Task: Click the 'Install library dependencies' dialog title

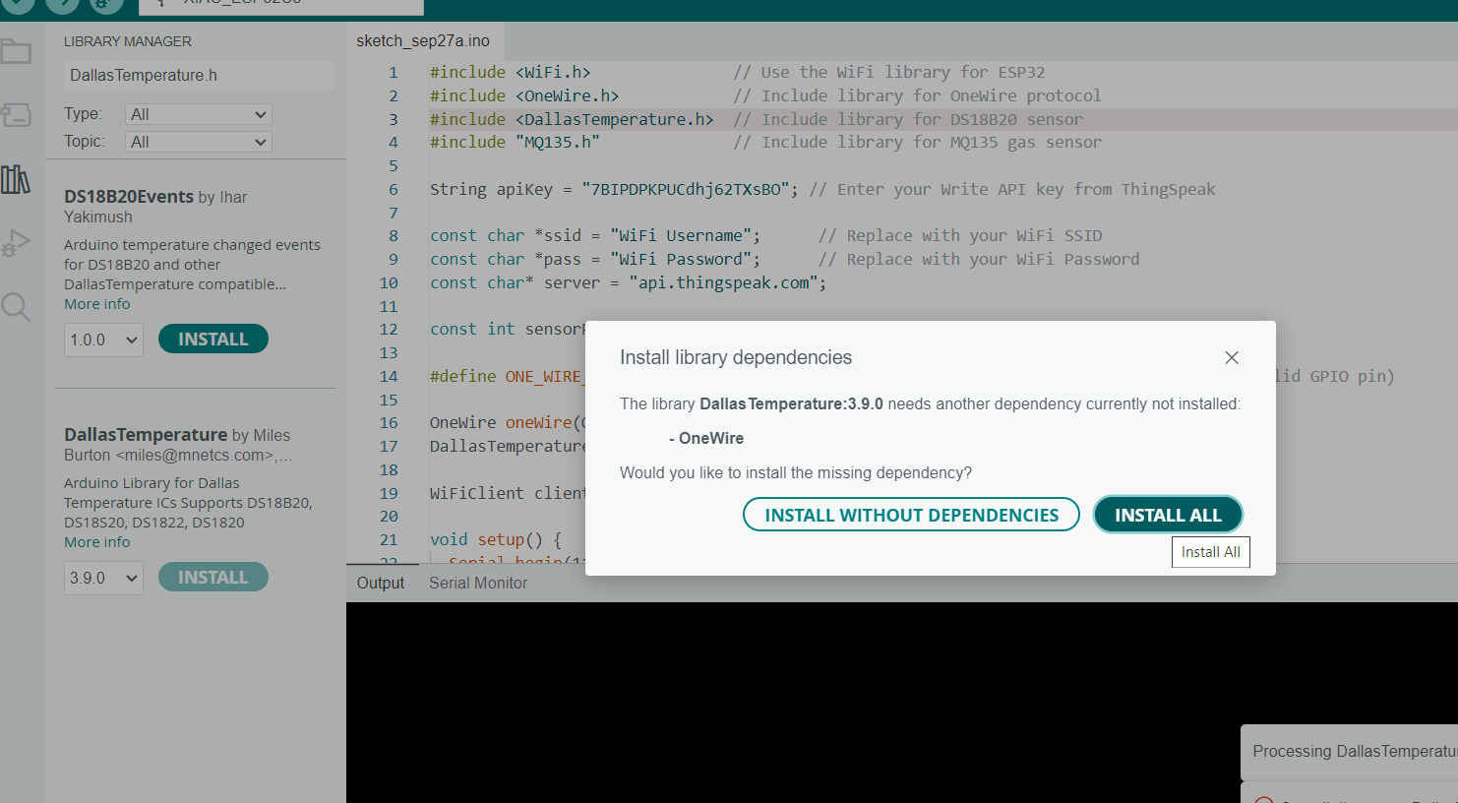Action: point(736,357)
